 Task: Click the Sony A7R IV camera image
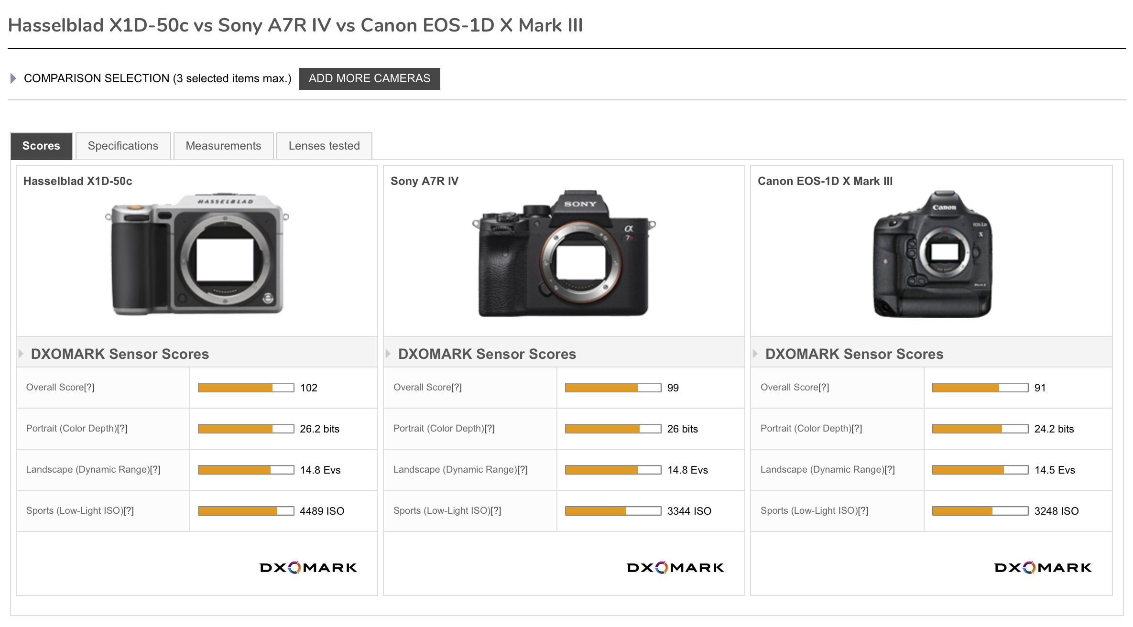coord(564,254)
